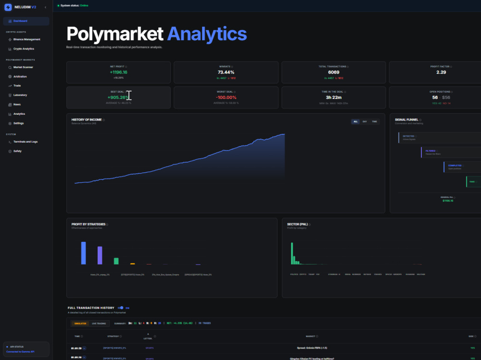481x360 pixels.
Task: Click the Market Scanner magnifier icon
Action: point(10,67)
